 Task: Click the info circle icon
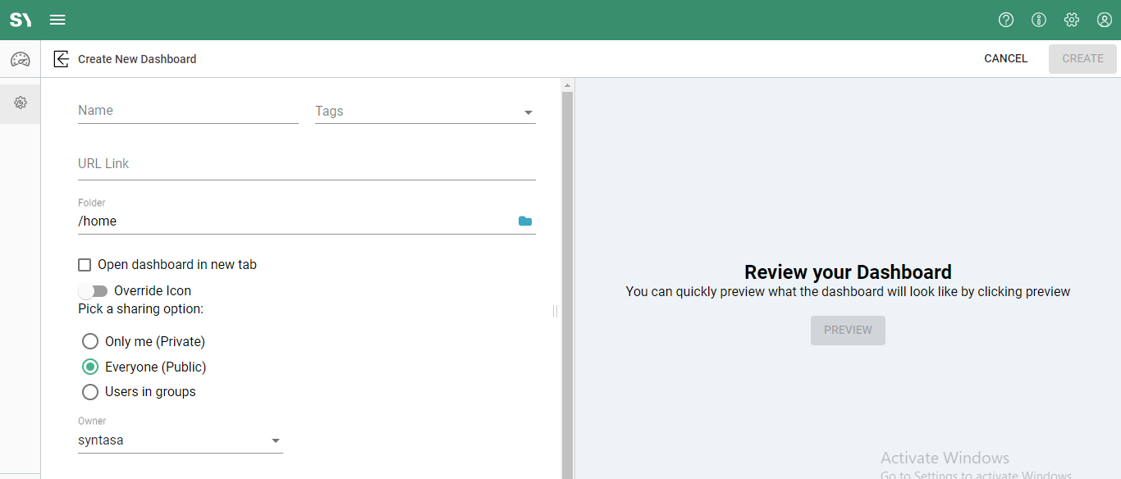1039,20
